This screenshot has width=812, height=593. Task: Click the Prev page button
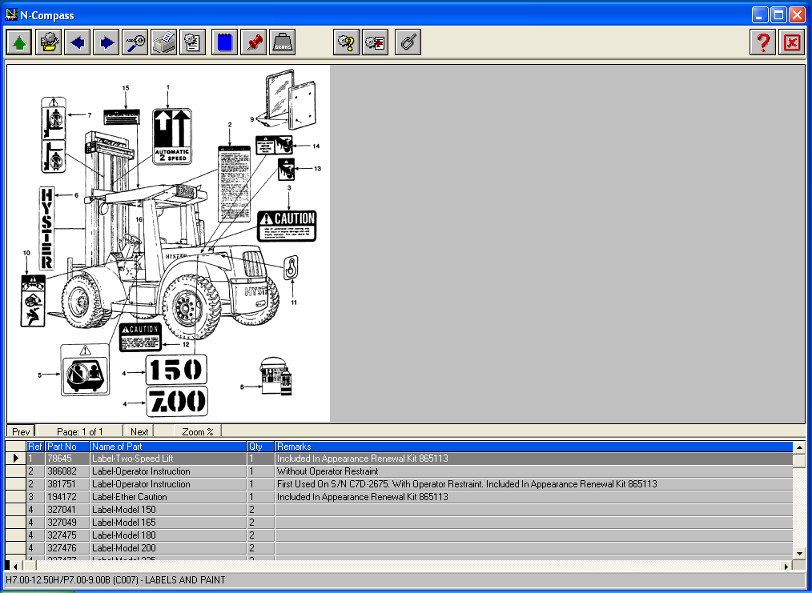point(21,431)
